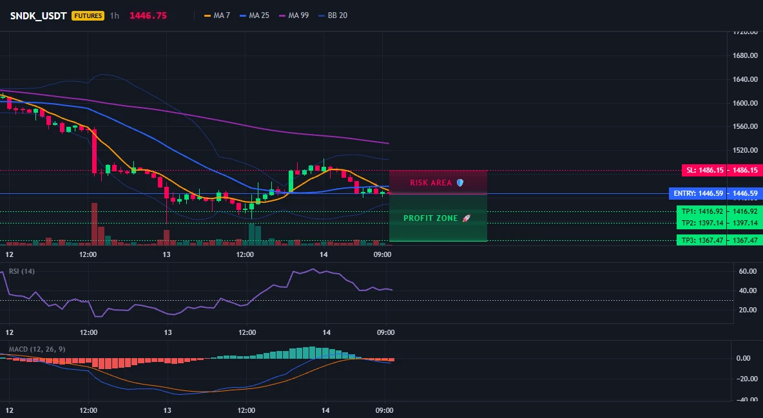Open the 1h timeframe selector
763x418 pixels.
click(114, 15)
